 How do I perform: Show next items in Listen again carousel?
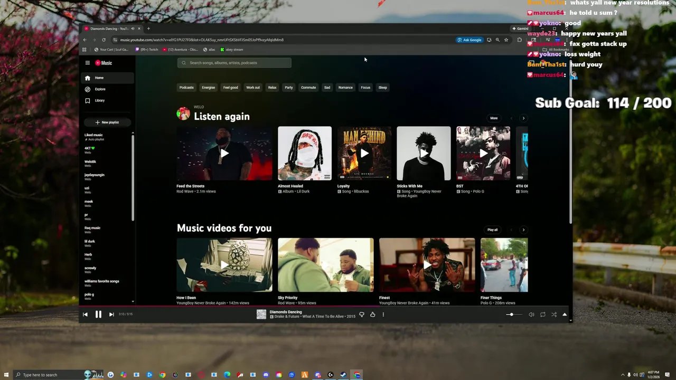[x=523, y=118]
